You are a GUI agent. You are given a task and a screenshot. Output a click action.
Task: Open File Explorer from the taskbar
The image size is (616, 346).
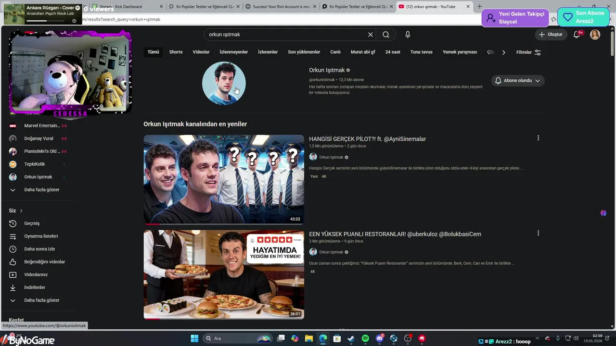(309, 338)
